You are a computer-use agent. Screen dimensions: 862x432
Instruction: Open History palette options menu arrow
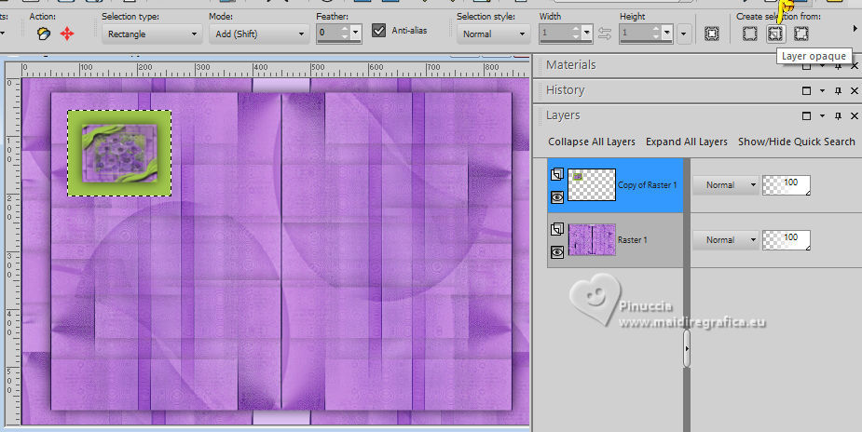tap(823, 90)
